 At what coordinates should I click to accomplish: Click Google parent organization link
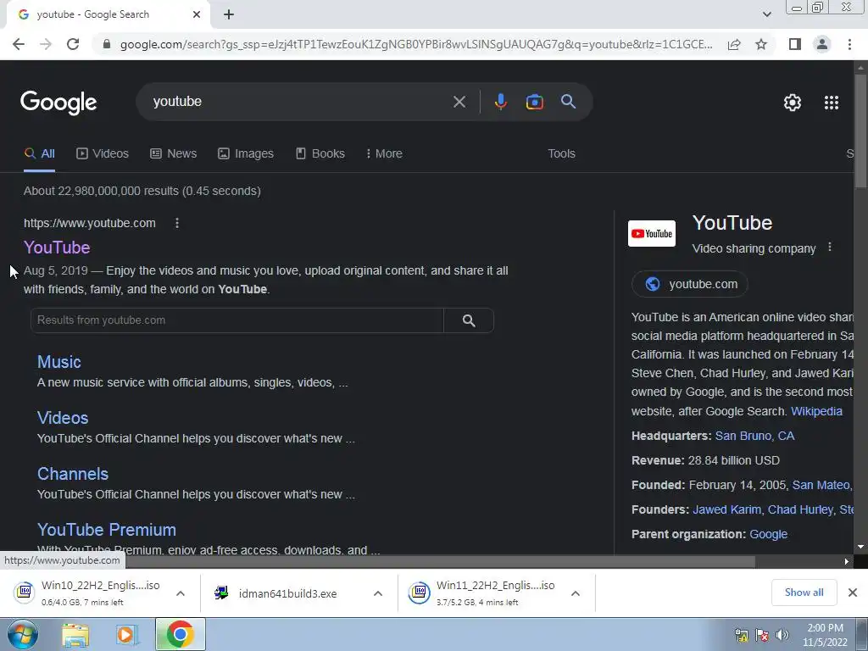pyautogui.click(x=768, y=534)
